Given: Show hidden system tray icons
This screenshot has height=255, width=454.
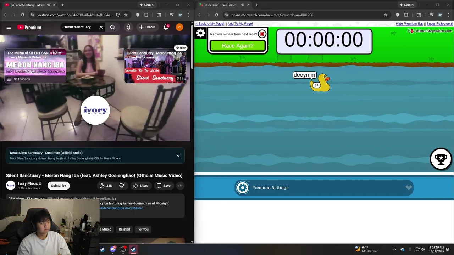Looking at the screenshot, I should coord(395,249).
